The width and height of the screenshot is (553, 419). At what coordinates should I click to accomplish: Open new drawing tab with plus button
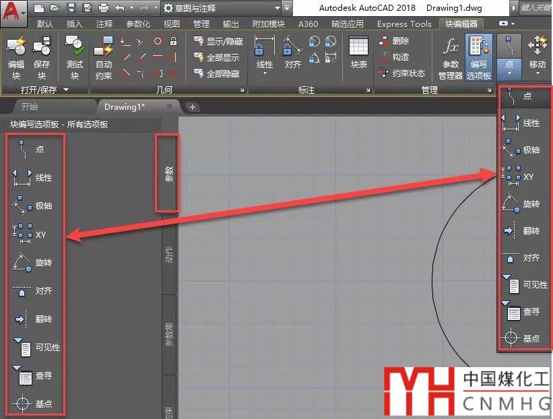tap(192, 107)
